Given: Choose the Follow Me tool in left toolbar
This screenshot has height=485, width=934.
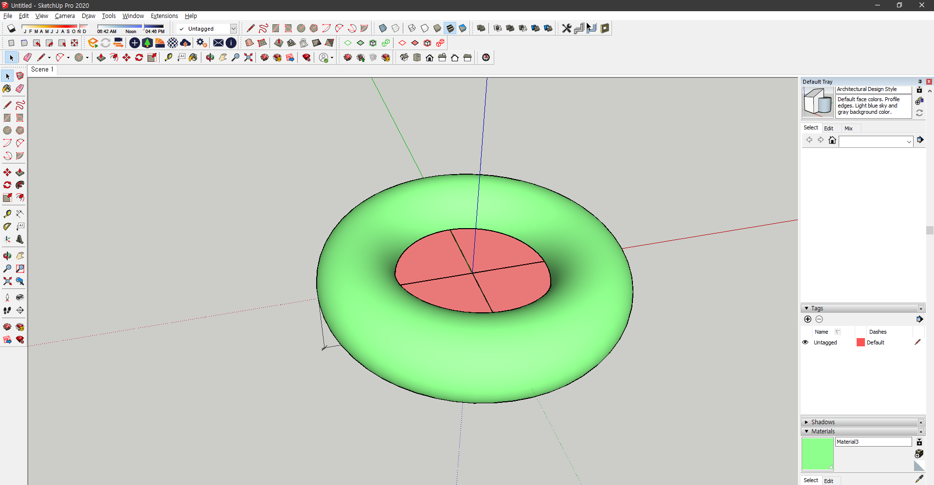Looking at the screenshot, I should pos(20,185).
